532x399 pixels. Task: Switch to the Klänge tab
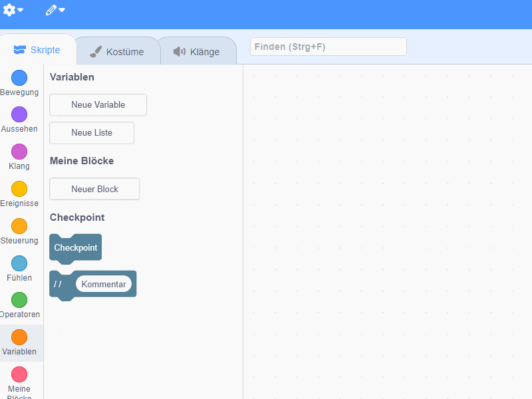click(x=197, y=52)
